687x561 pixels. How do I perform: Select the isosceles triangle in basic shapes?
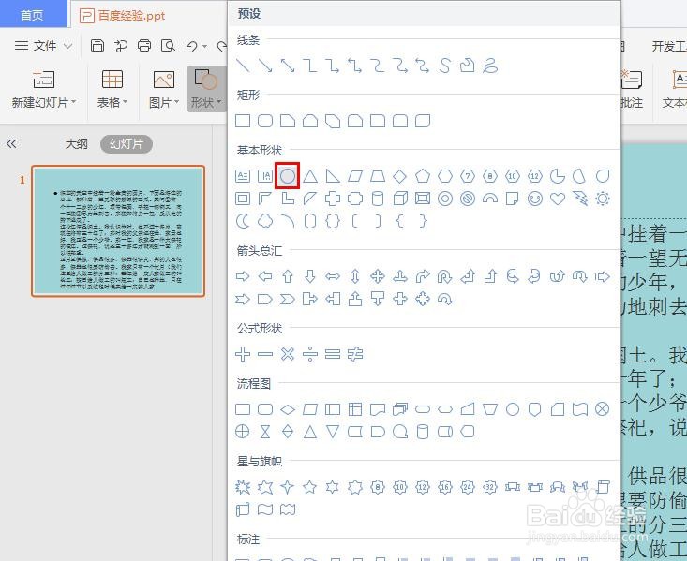(310, 176)
